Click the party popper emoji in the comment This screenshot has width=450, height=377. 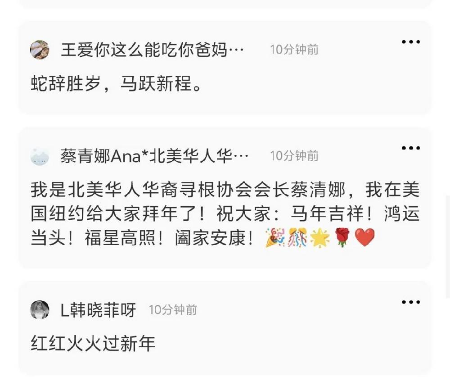click(x=274, y=238)
